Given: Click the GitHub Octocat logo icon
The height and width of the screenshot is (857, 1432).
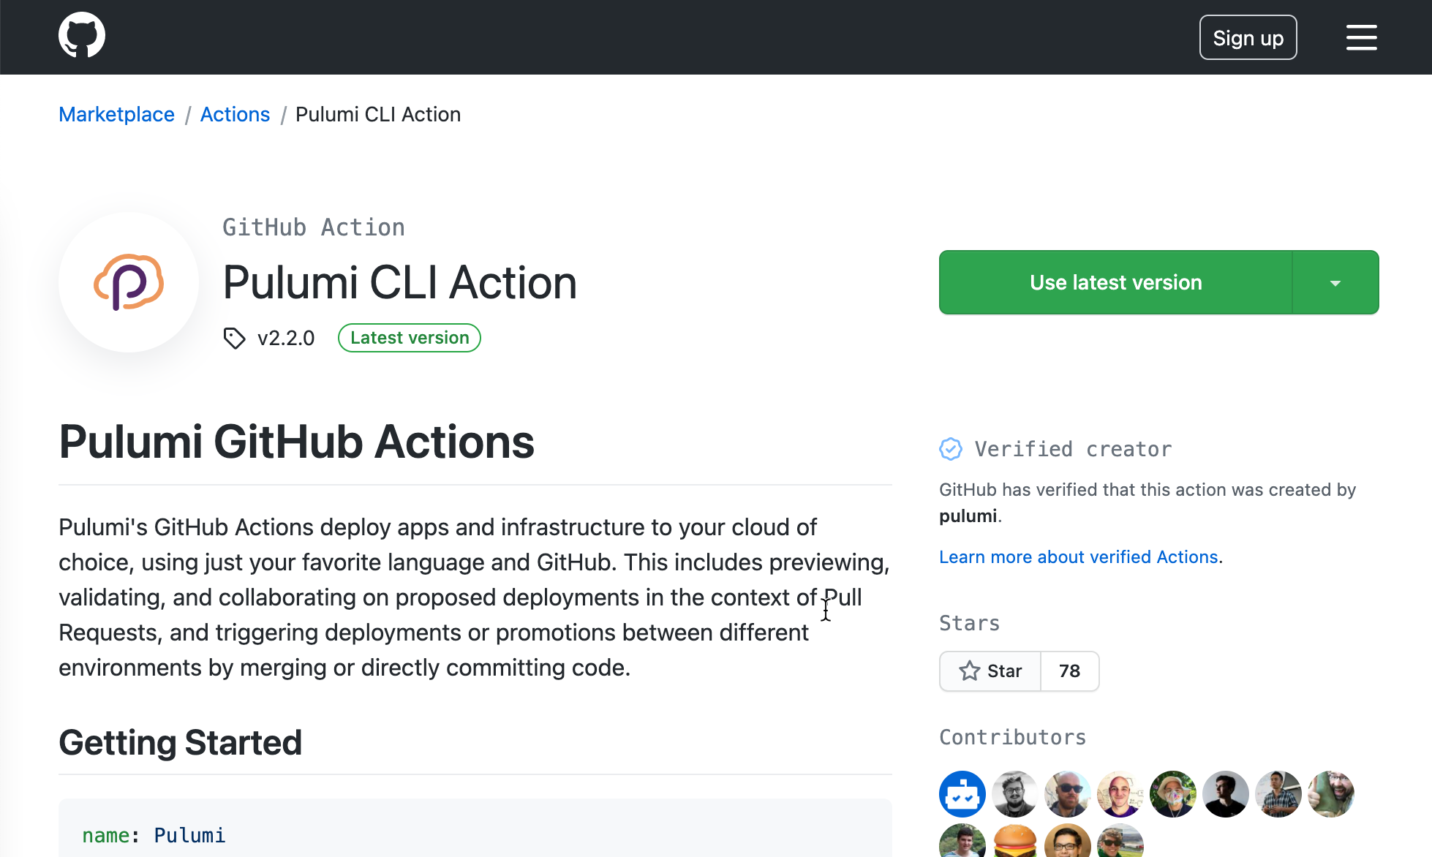Looking at the screenshot, I should 82,37.
